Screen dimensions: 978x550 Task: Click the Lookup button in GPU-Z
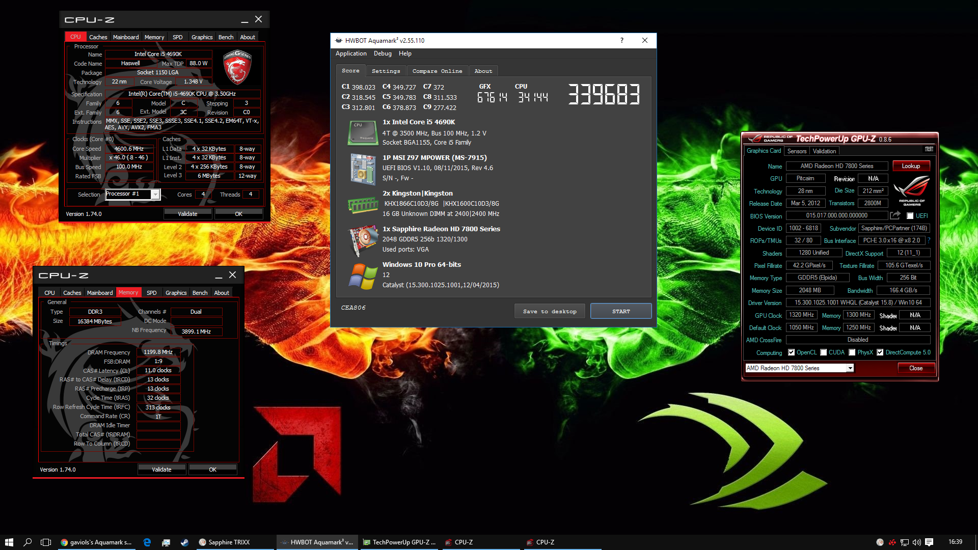pyautogui.click(x=911, y=166)
